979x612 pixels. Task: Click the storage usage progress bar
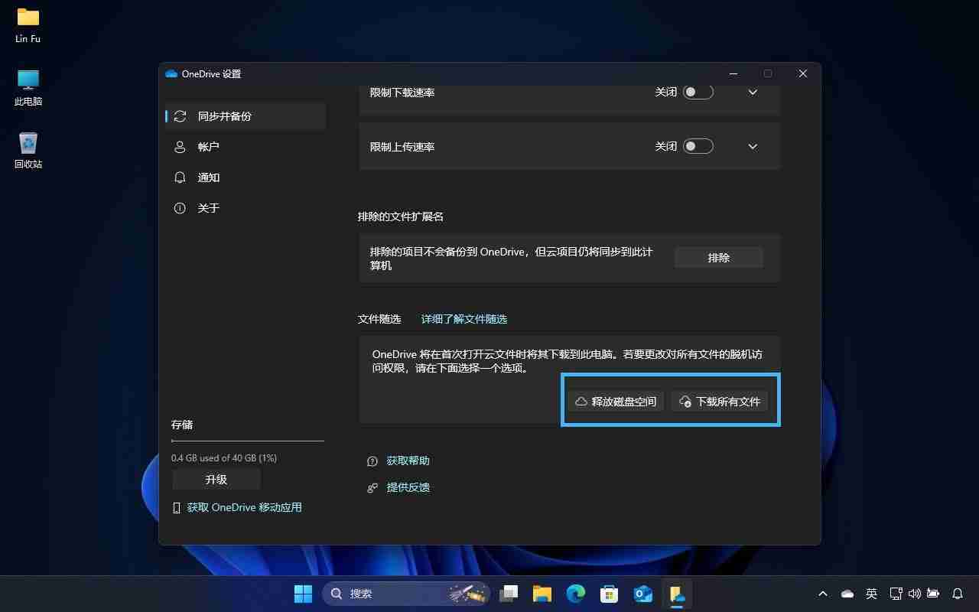pyautogui.click(x=247, y=440)
